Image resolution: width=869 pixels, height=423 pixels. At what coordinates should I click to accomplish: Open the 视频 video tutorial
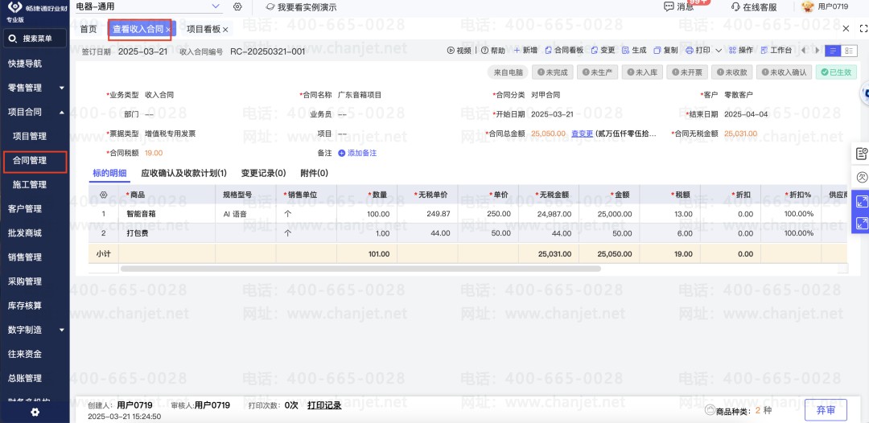(459, 51)
